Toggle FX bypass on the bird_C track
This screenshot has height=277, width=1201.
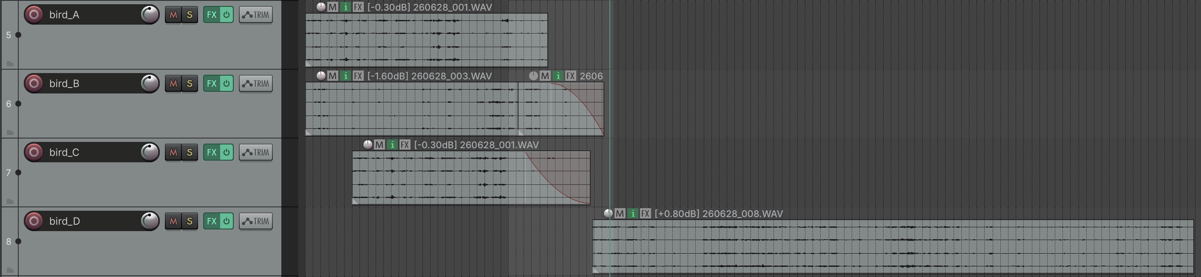click(x=226, y=153)
